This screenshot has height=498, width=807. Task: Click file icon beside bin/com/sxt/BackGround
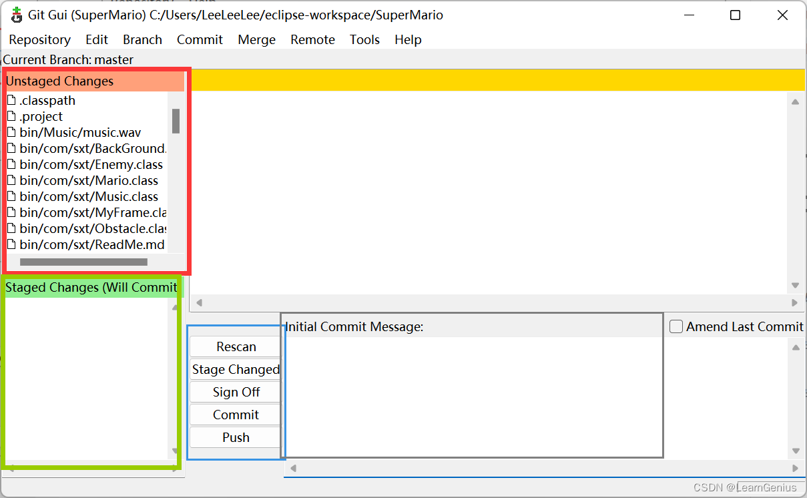click(11, 149)
